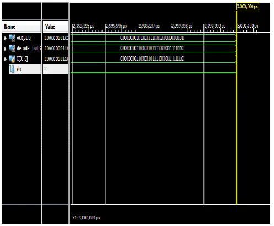Screen dimensions: 274x226
Task: Select the decoder_out bus icon
Action: pos(12,49)
